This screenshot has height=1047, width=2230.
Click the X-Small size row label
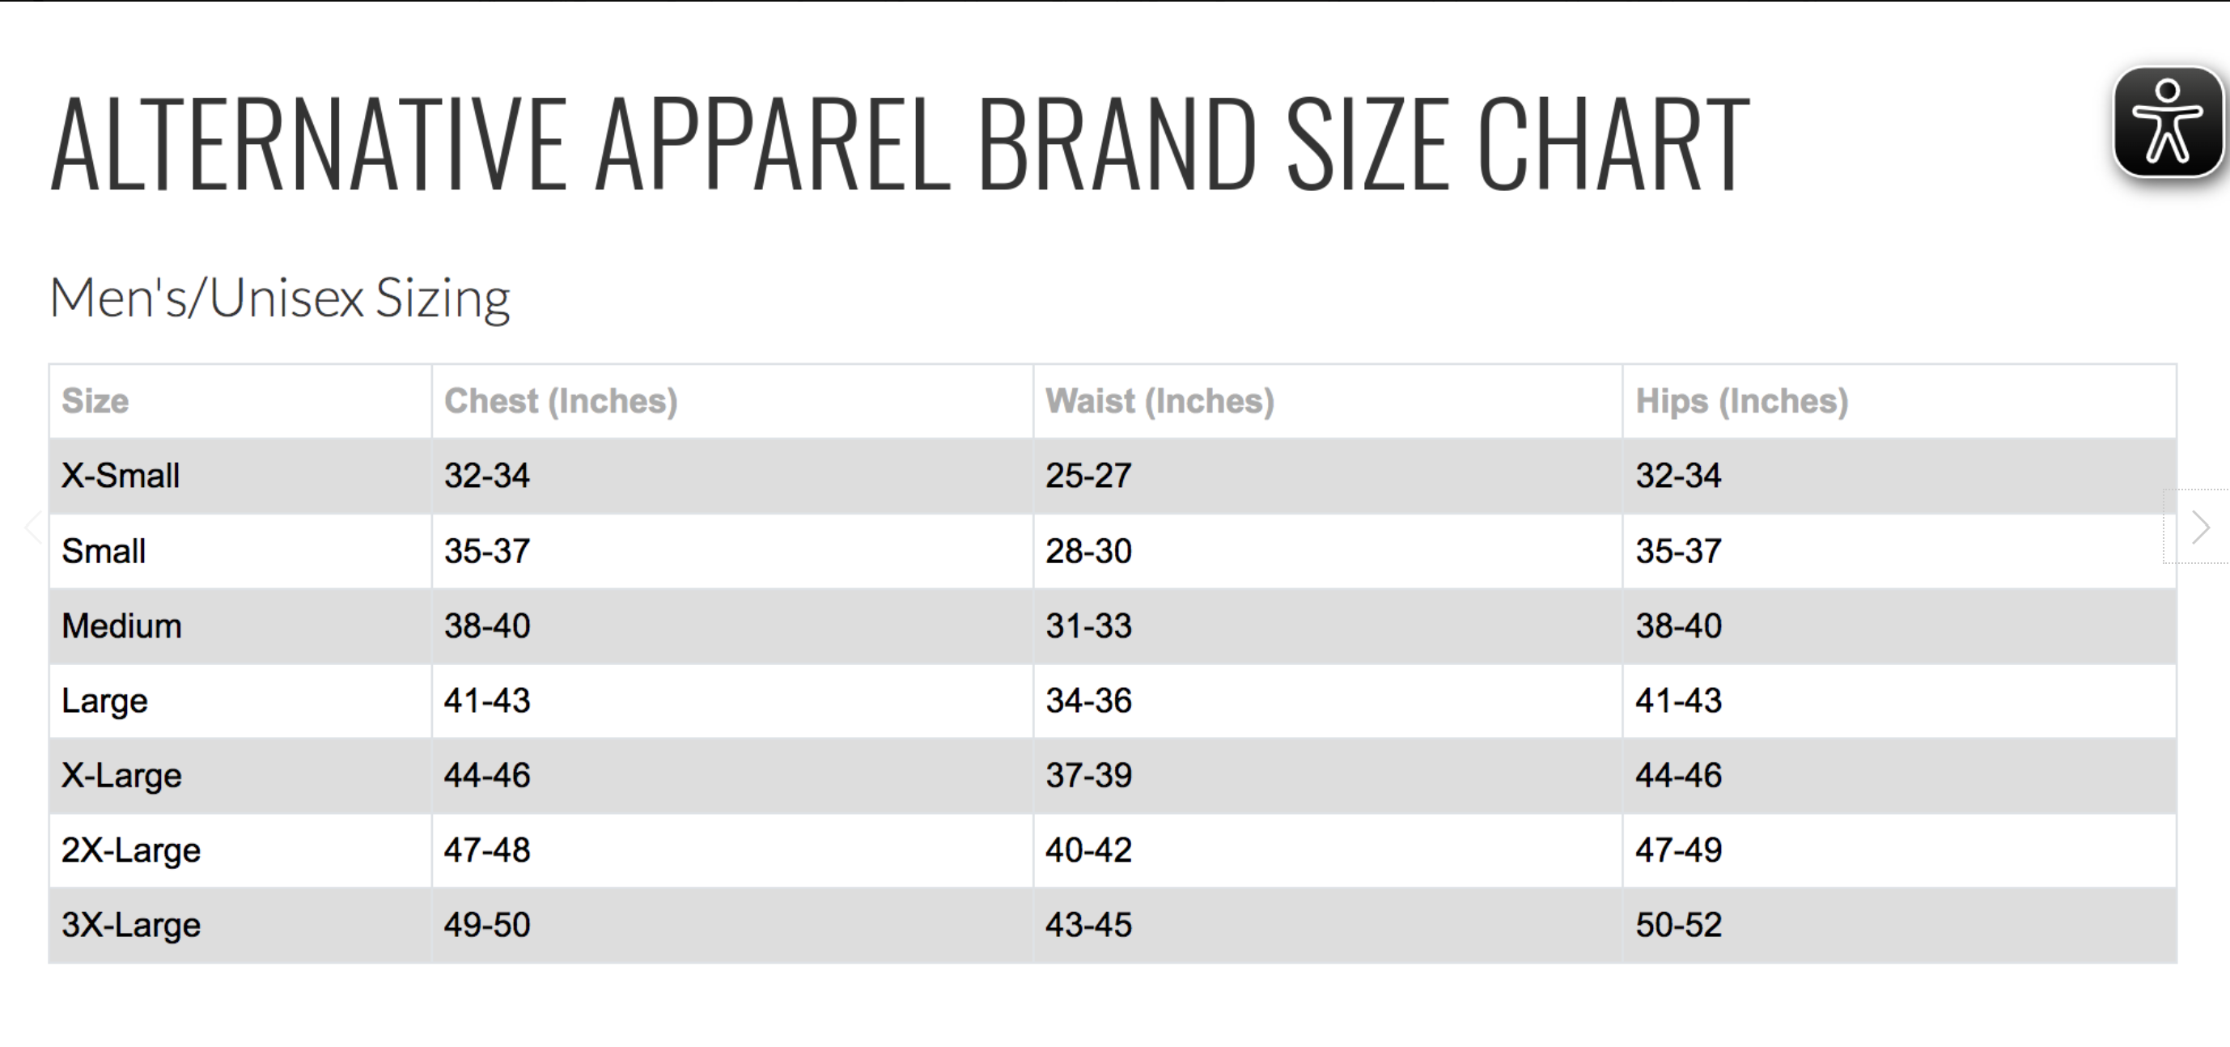pyautogui.click(x=121, y=476)
